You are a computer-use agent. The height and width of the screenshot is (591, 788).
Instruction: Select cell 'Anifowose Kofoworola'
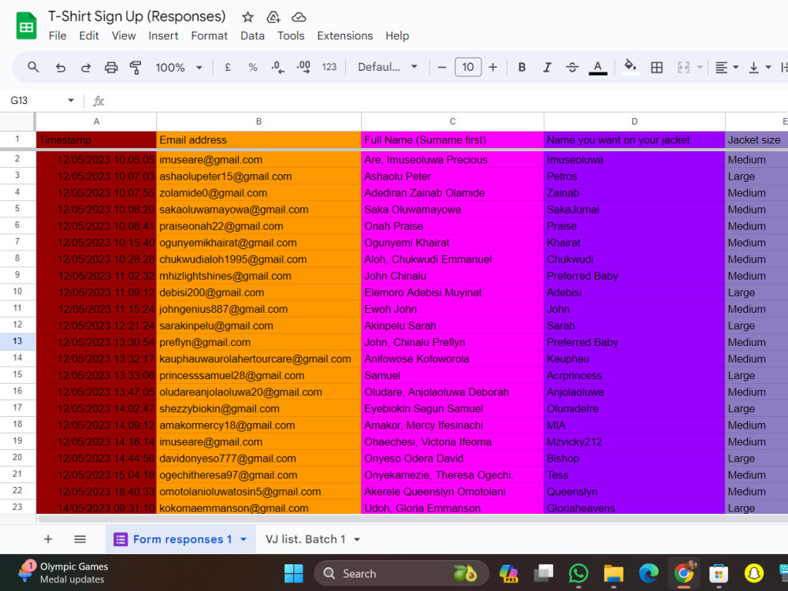click(x=452, y=359)
